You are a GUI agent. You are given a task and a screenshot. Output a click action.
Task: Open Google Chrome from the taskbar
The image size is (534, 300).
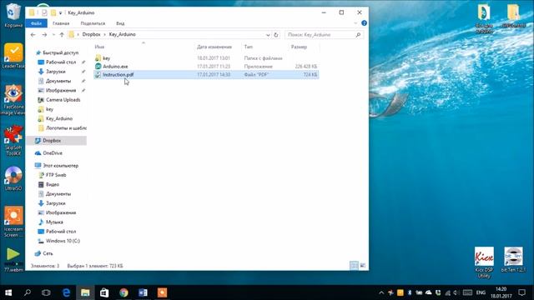(x=123, y=292)
